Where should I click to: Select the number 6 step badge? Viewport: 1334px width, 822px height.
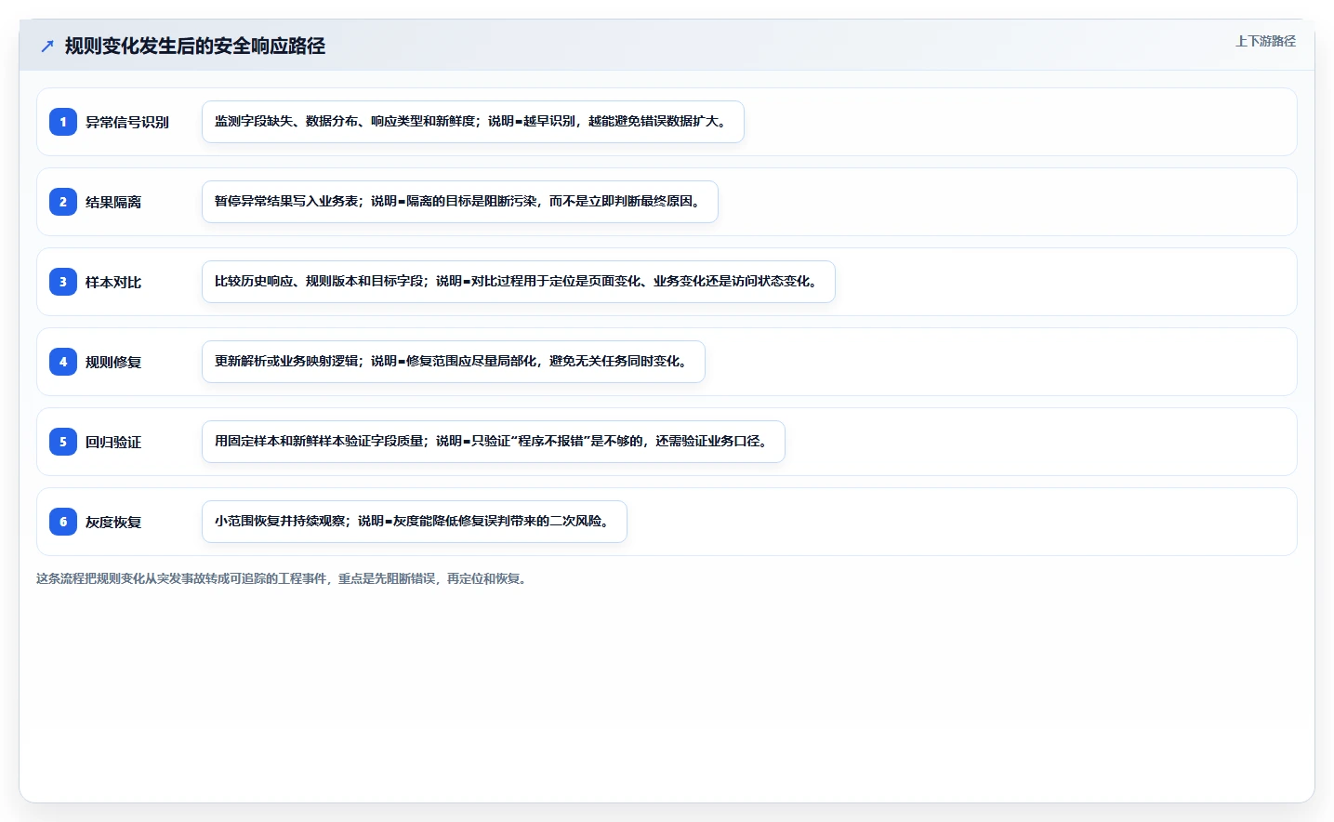click(63, 522)
